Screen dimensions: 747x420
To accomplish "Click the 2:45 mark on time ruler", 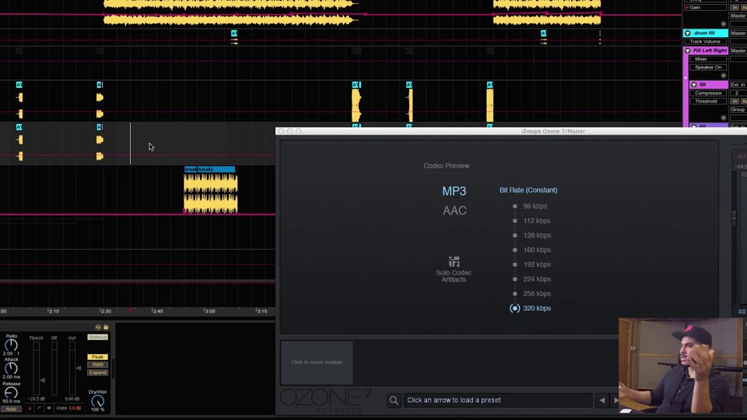I will coord(157,311).
